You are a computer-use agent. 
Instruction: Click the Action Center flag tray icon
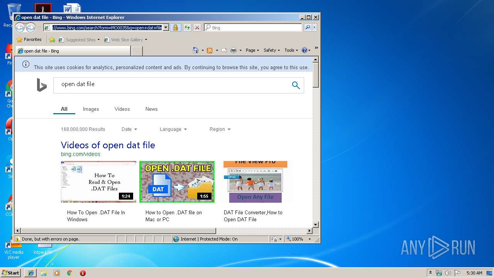click(x=457, y=273)
